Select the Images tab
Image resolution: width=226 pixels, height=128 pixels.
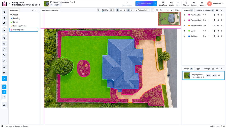point(188,69)
